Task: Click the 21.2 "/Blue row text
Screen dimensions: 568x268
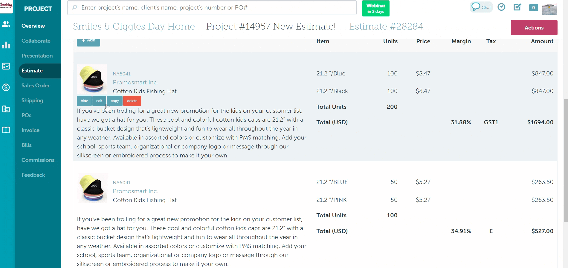Action: pyautogui.click(x=331, y=73)
